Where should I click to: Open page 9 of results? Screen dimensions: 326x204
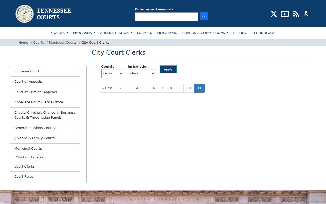click(179, 88)
